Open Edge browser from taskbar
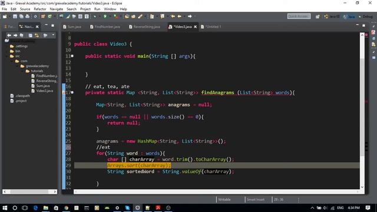The height and width of the screenshot is (212, 377). click(x=35, y=208)
